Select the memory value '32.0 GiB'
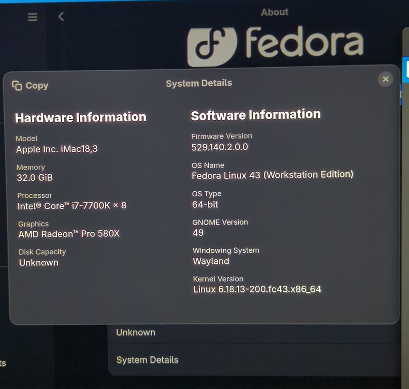409x389 pixels. tap(35, 178)
